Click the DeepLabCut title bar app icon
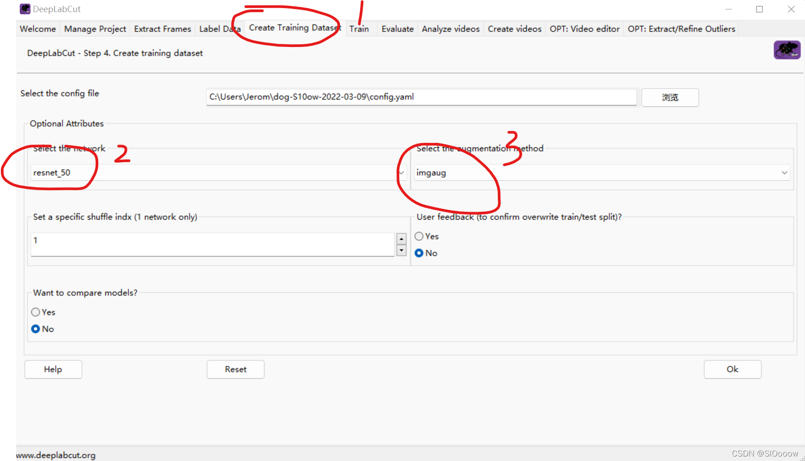The height and width of the screenshot is (461, 805). [x=25, y=9]
